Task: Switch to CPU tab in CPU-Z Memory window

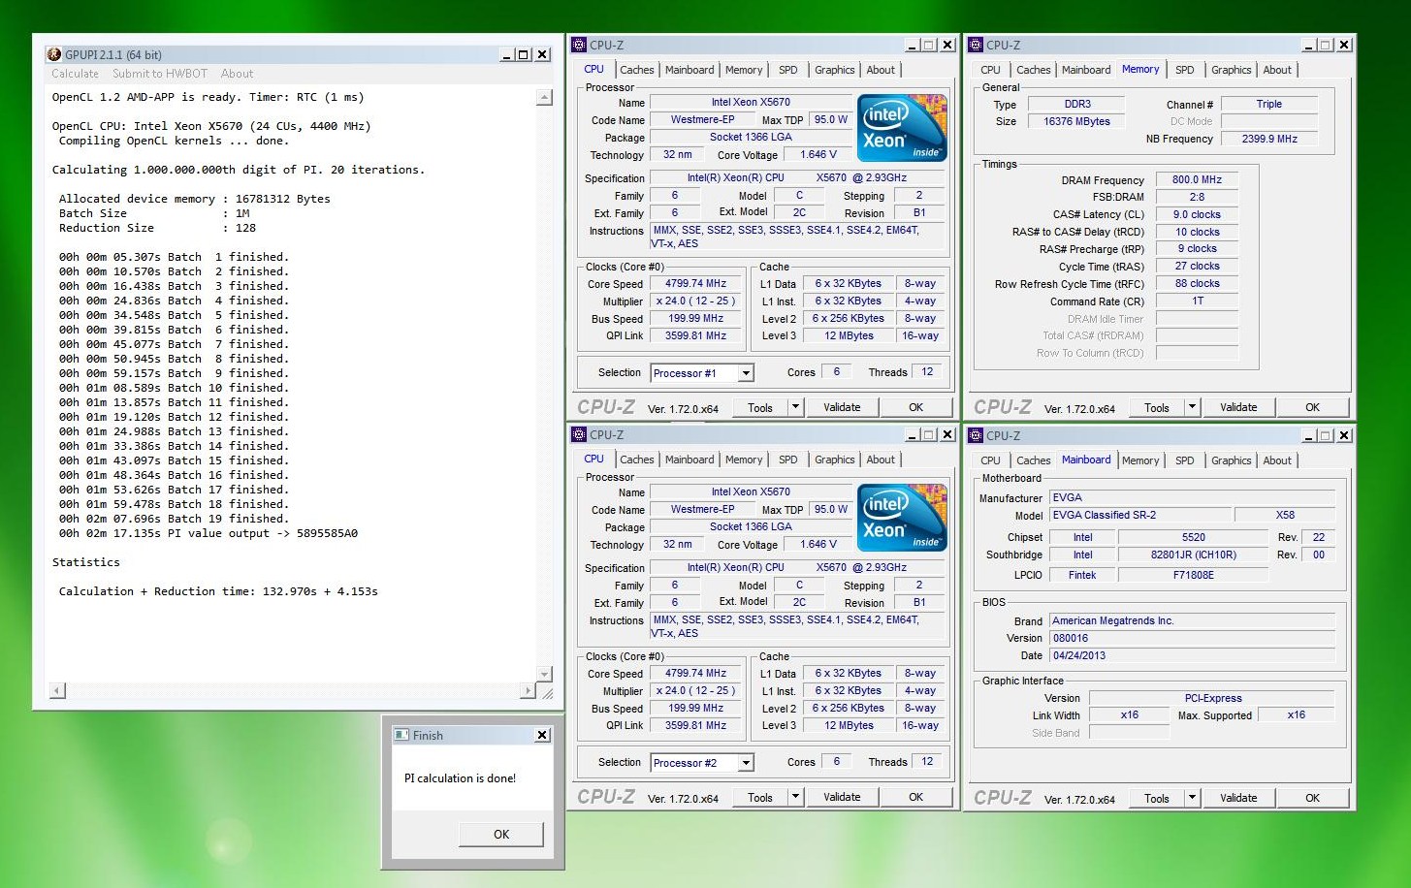Action: (x=990, y=70)
